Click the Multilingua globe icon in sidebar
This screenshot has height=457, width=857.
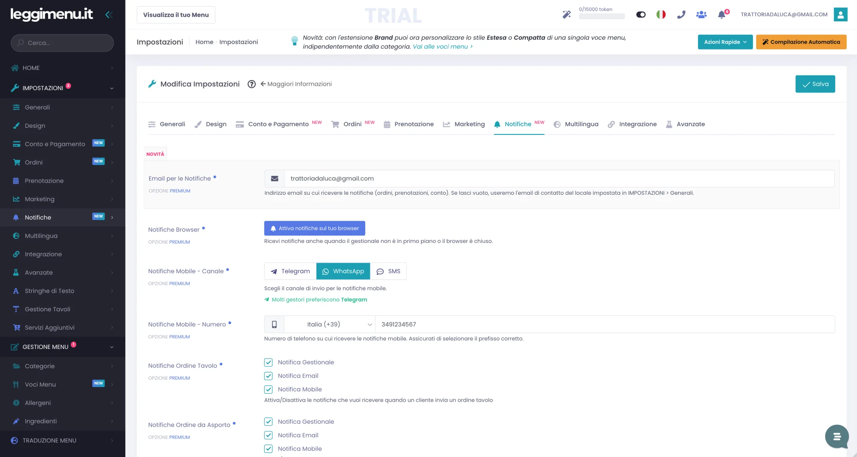point(16,236)
